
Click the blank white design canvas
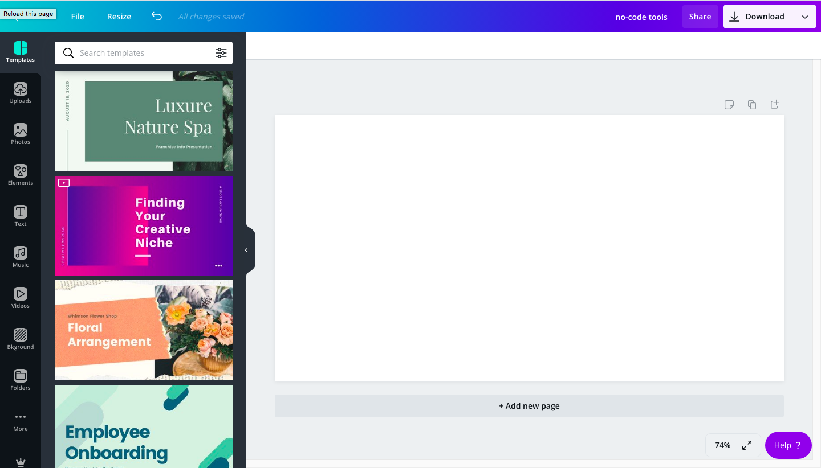pos(529,248)
